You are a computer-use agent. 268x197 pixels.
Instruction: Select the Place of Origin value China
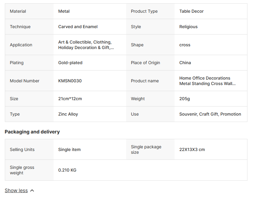click(x=185, y=63)
